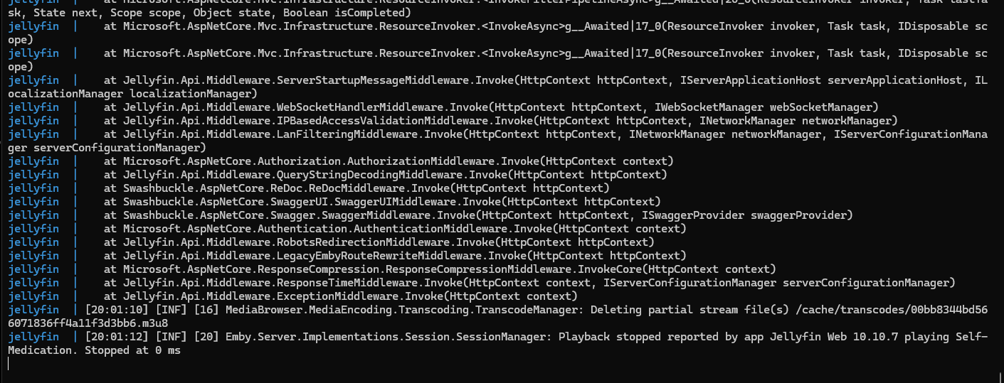The image size is (1004, 383).
Task: Click the ReDocMiddleware.Invoke stack frame
Action: click(x=356, y=188)
